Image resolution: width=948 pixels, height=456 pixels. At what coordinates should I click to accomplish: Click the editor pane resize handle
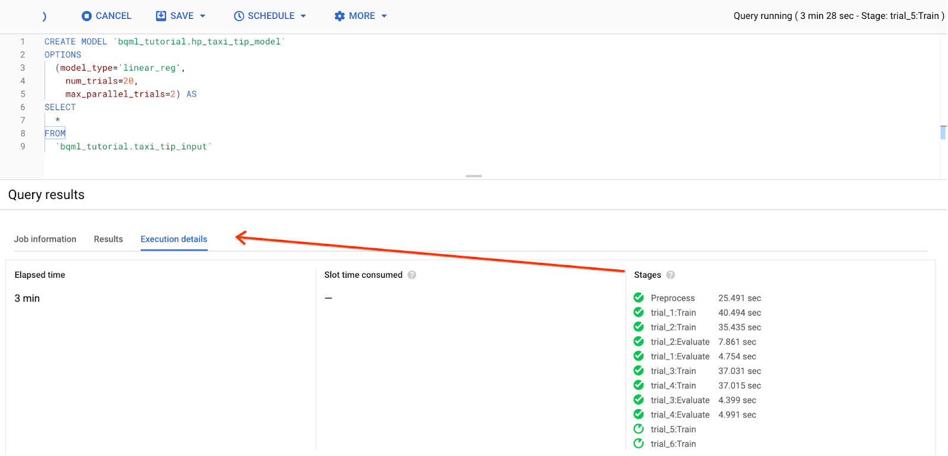coord(473,176)
